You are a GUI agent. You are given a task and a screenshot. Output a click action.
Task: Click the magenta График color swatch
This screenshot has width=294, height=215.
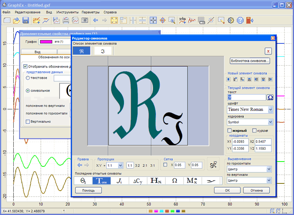click(x=46, y=42)
